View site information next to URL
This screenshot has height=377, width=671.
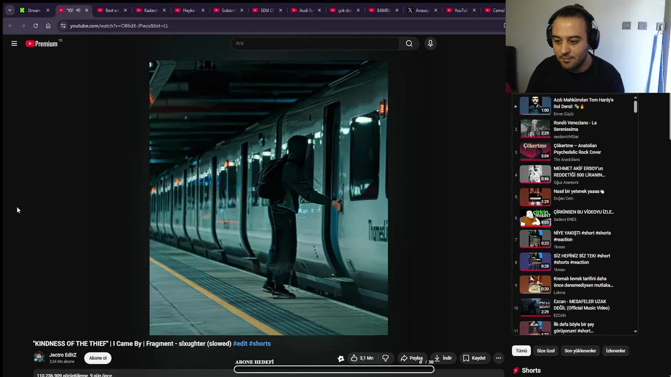[62, 26]
